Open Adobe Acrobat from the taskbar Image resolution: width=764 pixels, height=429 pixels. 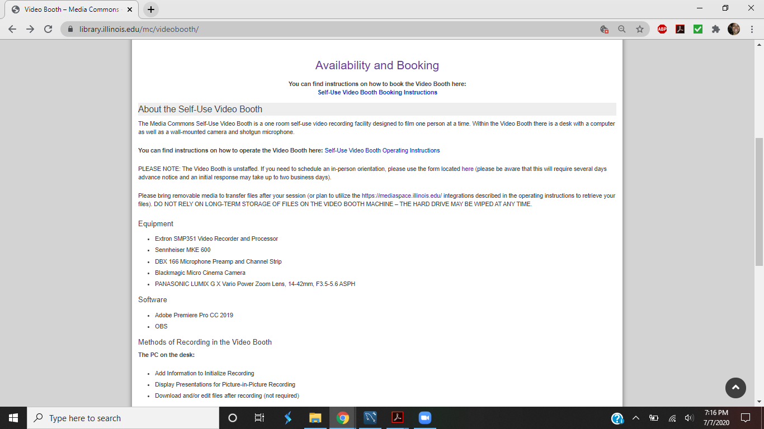pos(397,418)
